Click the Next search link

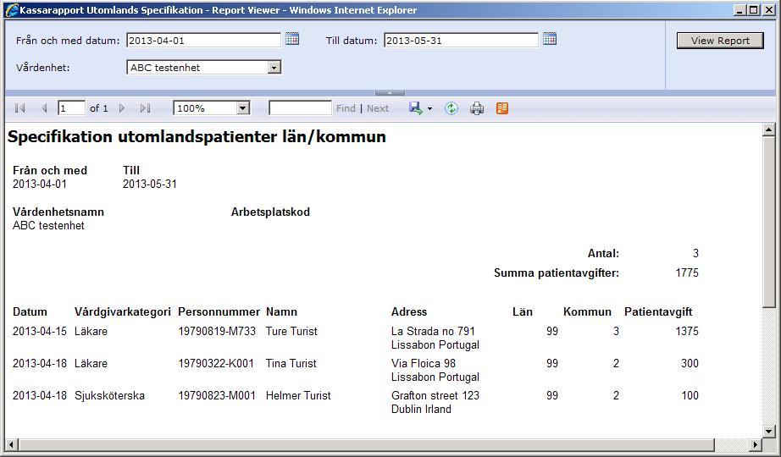click(378, 108)
